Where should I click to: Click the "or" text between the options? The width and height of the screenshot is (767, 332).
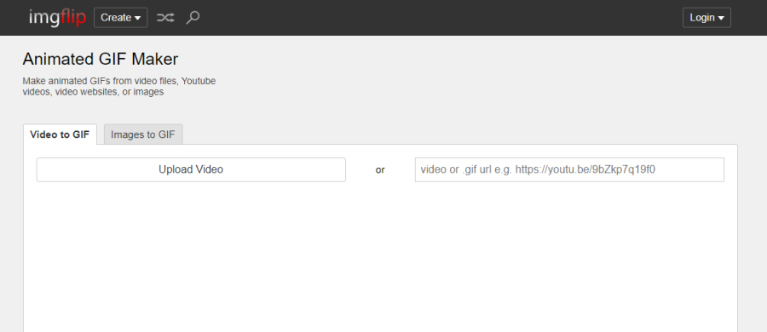[x=380, y=170]
